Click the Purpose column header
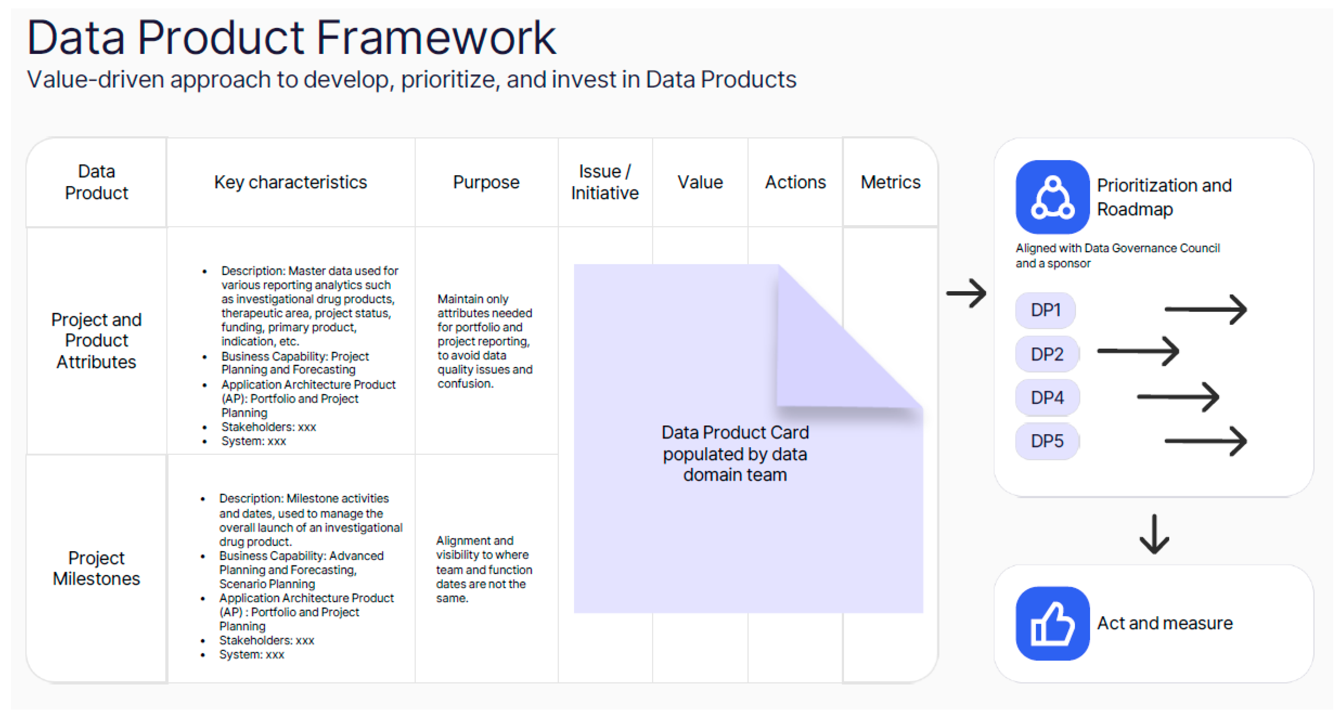Viewport: 1340px width, 719px height. (x=486, y=183)
